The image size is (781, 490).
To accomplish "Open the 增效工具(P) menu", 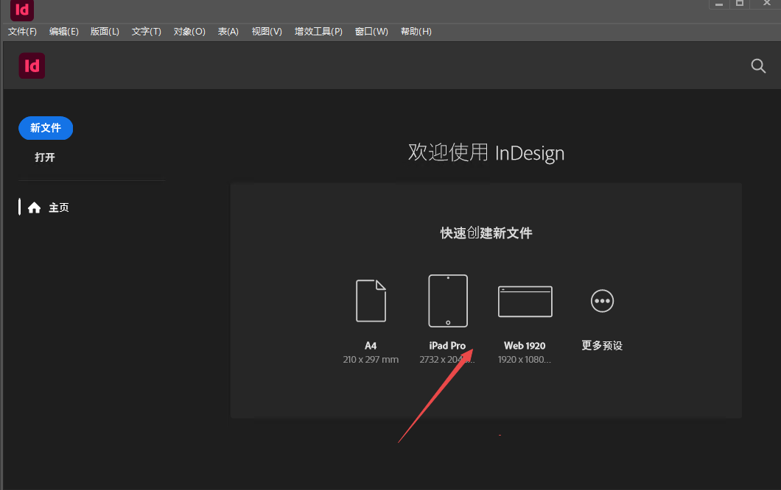I will click(318, 32).
